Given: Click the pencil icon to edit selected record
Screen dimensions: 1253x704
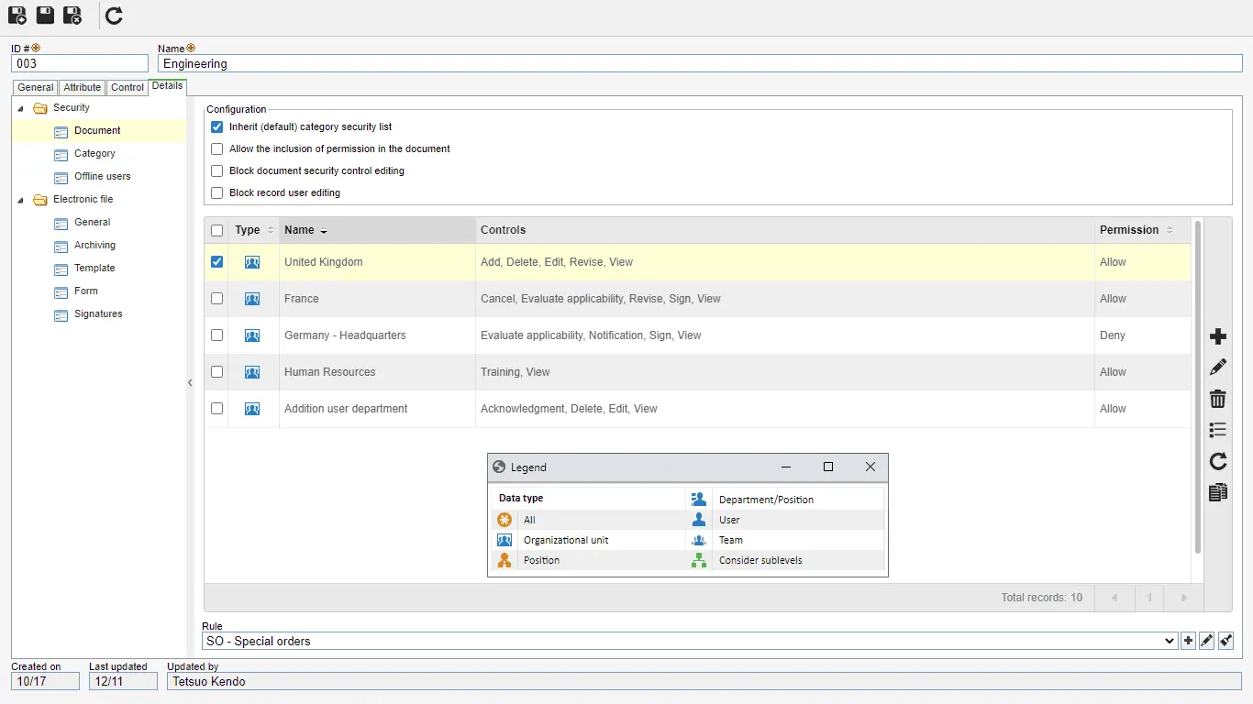Looking at the screenshot, I should click(1217, 368).
